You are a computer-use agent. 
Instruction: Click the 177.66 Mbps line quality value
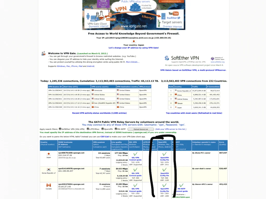pos(121,153)
